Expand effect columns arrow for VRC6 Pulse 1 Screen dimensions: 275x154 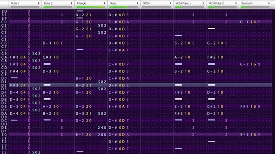pos(203,3)
